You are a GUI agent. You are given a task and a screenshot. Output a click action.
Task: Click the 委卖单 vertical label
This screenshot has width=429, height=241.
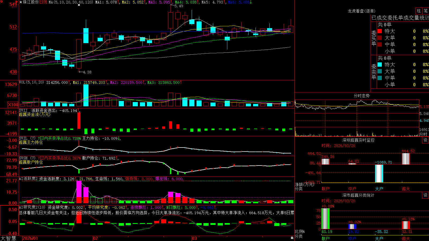coord(374,72)
